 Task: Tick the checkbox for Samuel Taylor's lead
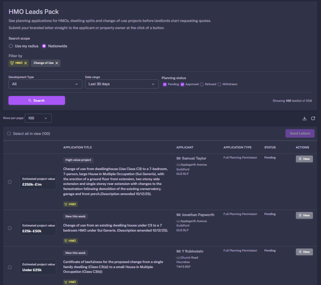point(9,182)
